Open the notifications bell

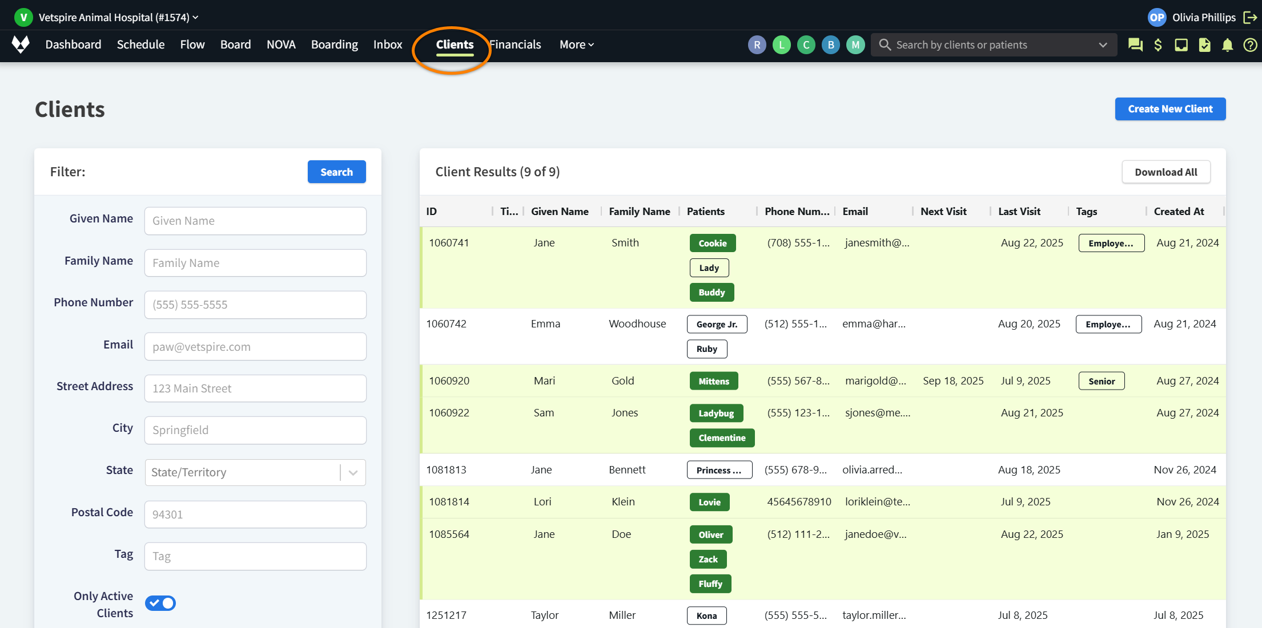tap(1227, 44)
